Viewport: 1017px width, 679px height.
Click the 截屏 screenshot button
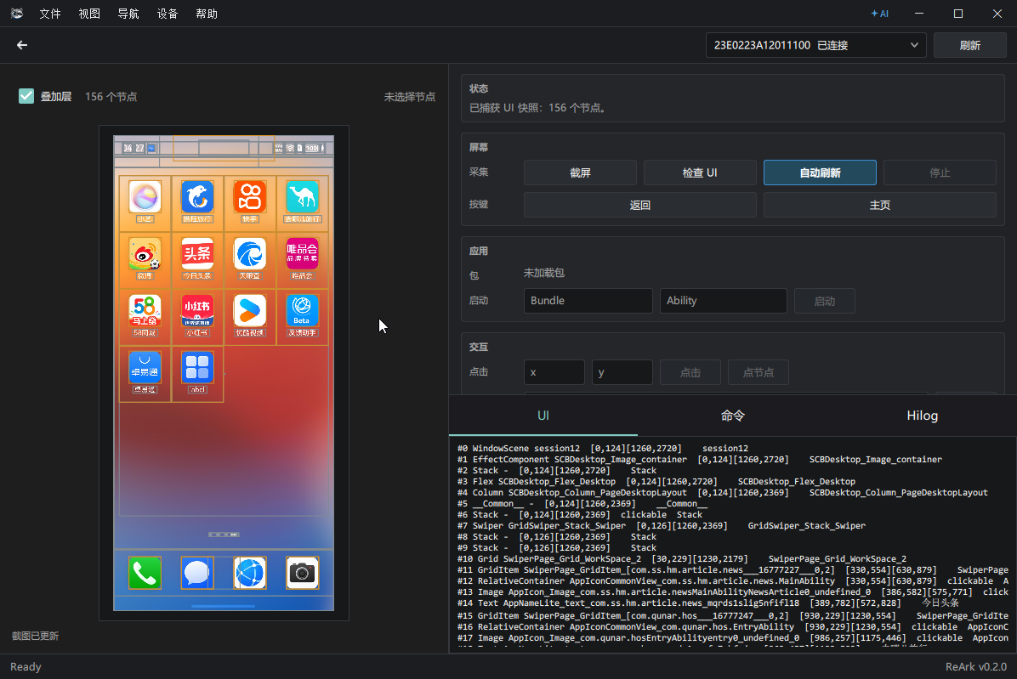pos(580,173)
